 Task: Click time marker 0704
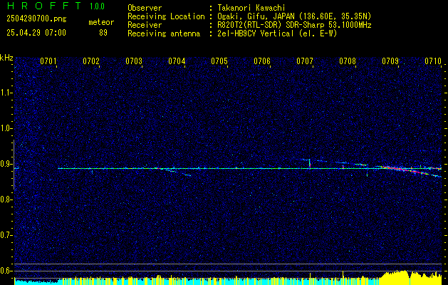coord(177,61)
